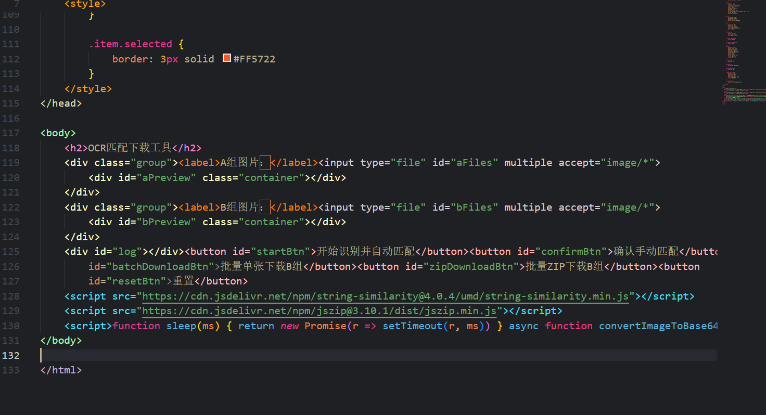The width and height of the screenshot is (766, 415).
Task: Place cursor on empty line 132
Action: tap(379, 356)
